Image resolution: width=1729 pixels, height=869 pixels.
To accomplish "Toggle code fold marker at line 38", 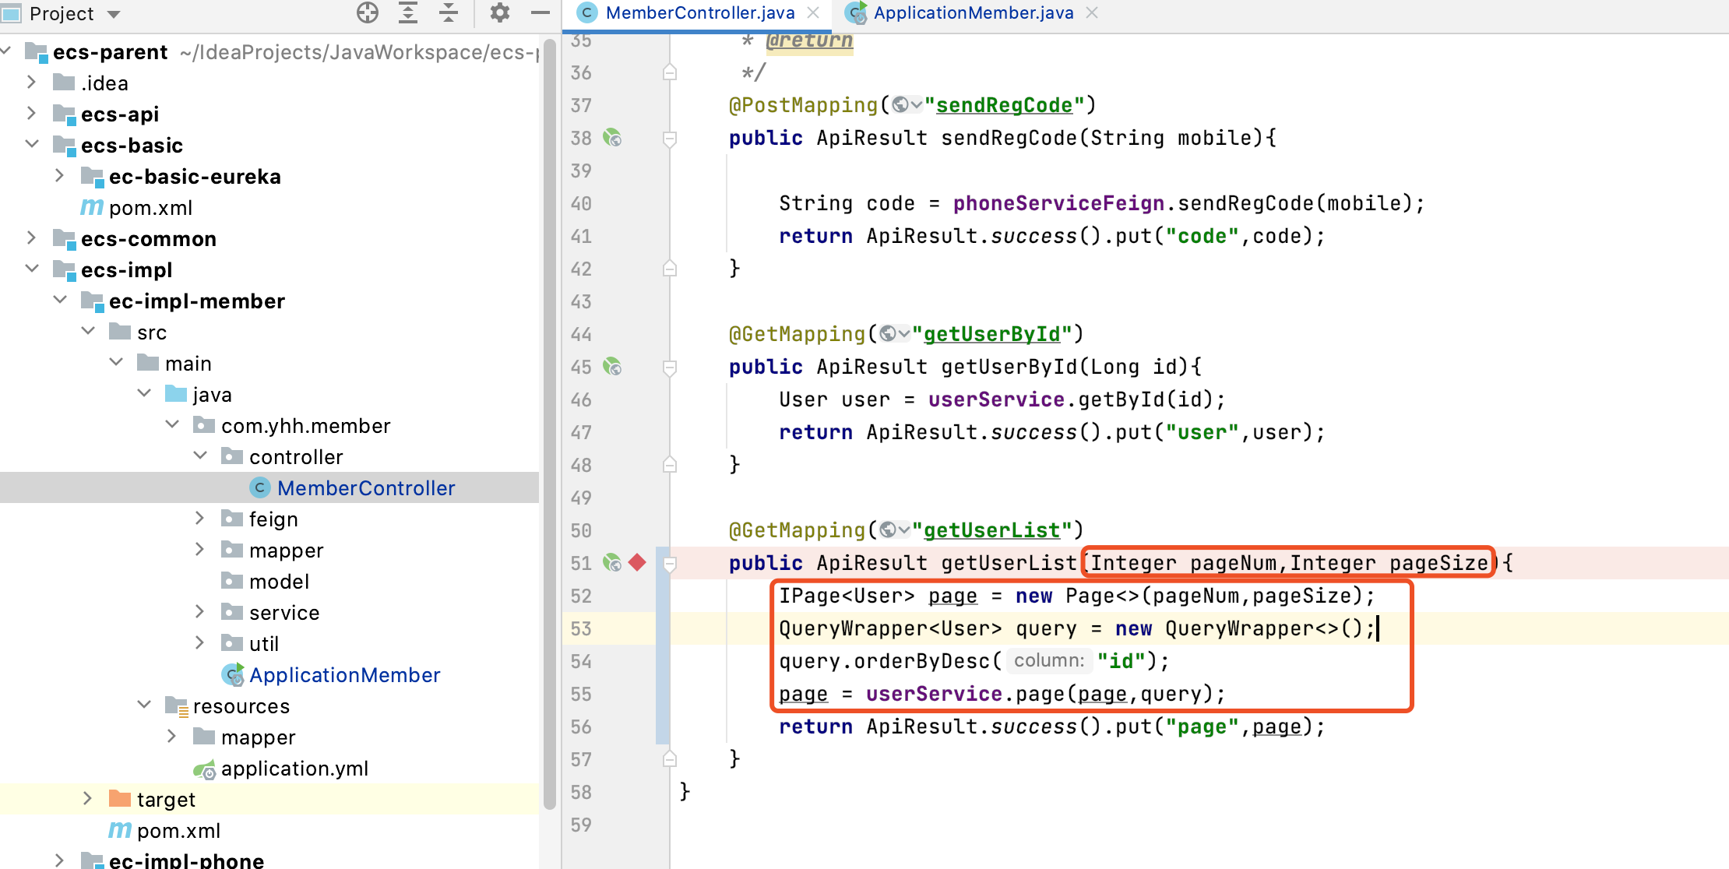I will coord(670,139).
